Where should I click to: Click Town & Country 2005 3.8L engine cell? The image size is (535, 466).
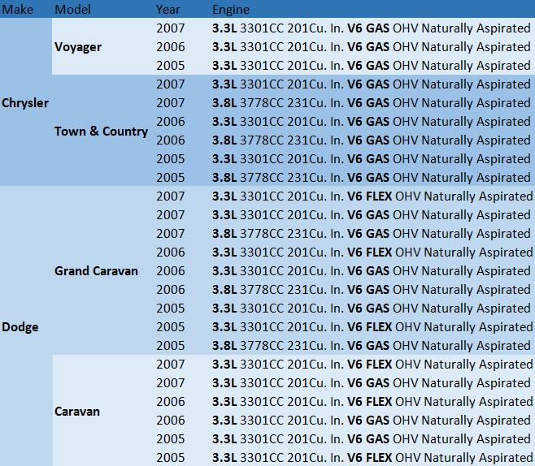[371, 178]
